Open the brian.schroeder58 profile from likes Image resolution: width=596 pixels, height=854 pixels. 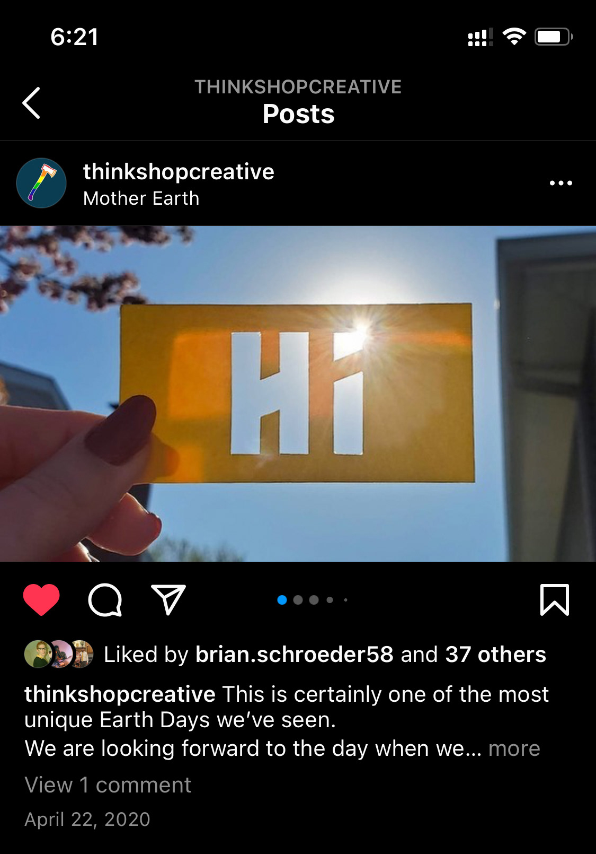[294, 655]
